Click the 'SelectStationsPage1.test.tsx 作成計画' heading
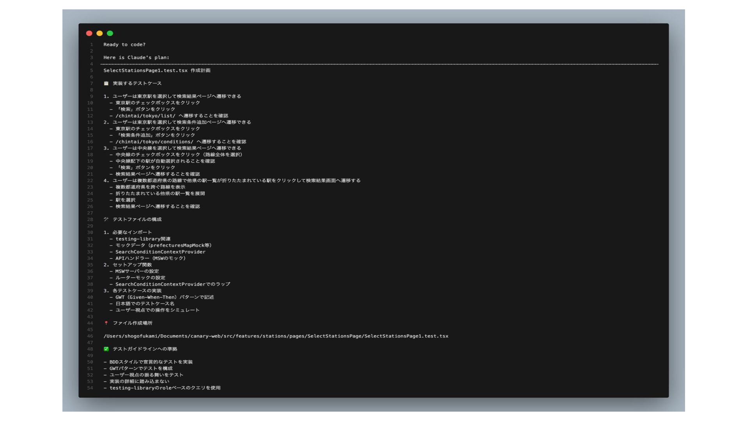 pos(157,71)
